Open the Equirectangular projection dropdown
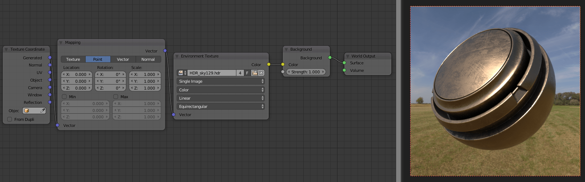Screen dimensions: 585x182 (221, 106)
